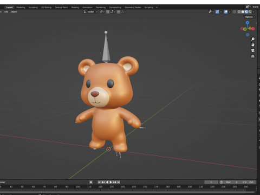Open gizmo settings dropdown arrow
This screenshot has height=195, width=260.
tap(221, 12)
